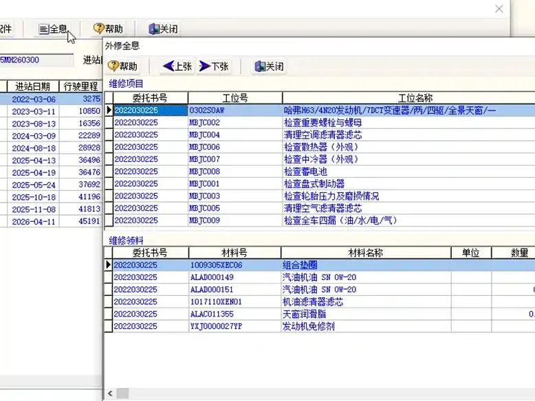Click the 行驶里程 column header

80,87
